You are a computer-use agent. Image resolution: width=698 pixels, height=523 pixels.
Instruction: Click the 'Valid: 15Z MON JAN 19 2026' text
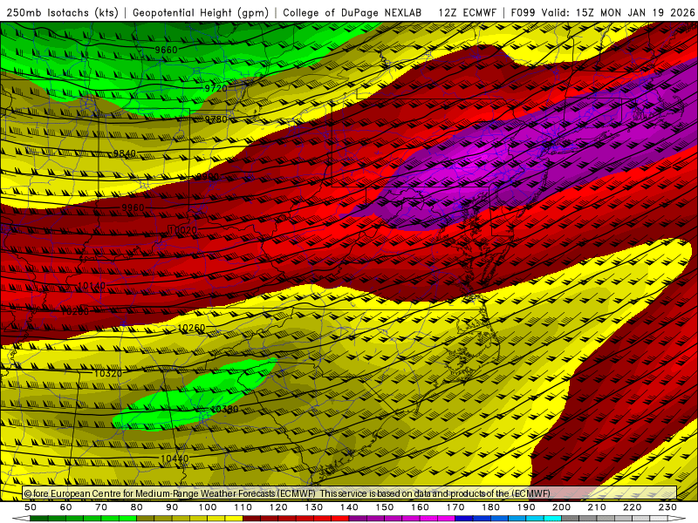tap(618, 12)
